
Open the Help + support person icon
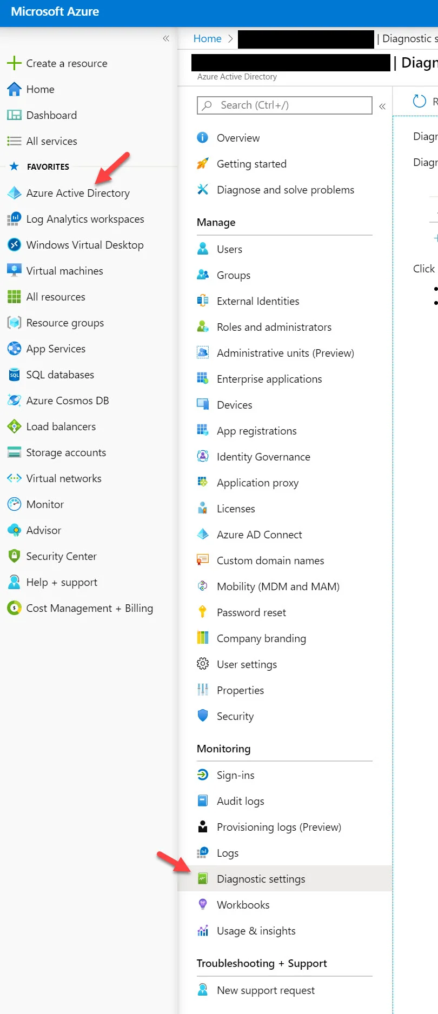14,582
